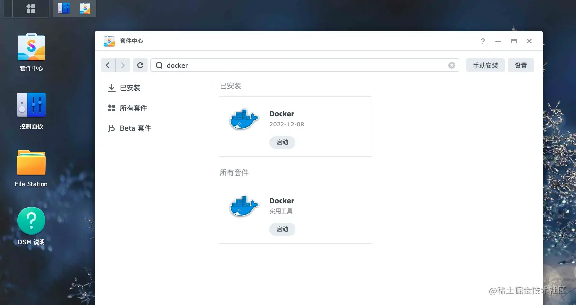
Task: Select 所有套件 in the sidebar
Action: click(127, 108)
